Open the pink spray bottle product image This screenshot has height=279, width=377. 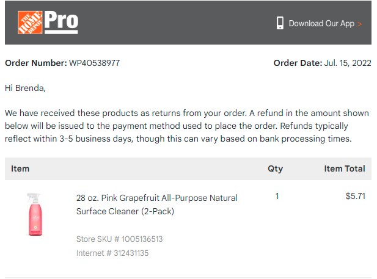click(35, 214)
